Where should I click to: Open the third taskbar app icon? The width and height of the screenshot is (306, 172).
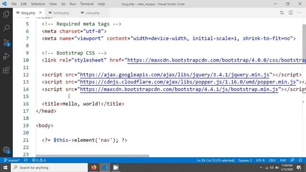116,168
